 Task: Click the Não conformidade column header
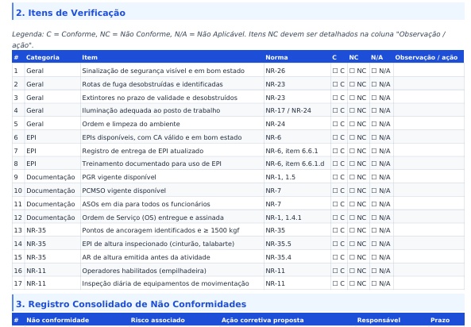(58, 320)
